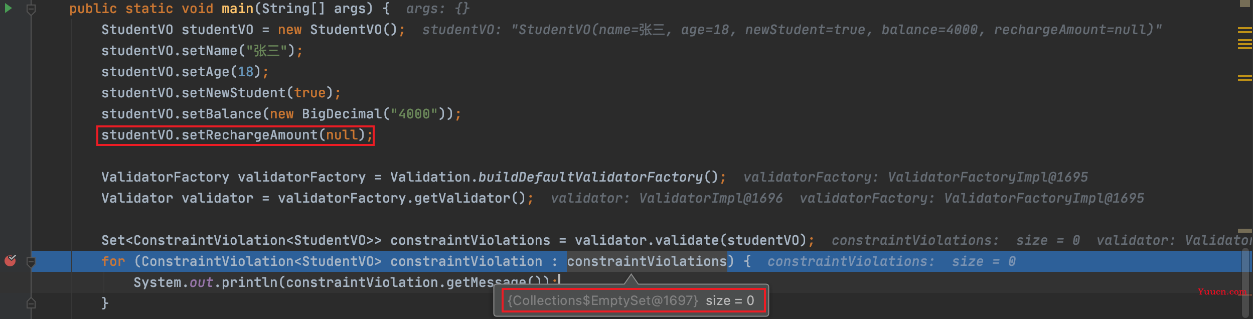Click the Collections$EmptySet@1697 debugger tooltip value
Image resolution: width=1253 pixels, height=319 pixels.
(x=631, y=300)
